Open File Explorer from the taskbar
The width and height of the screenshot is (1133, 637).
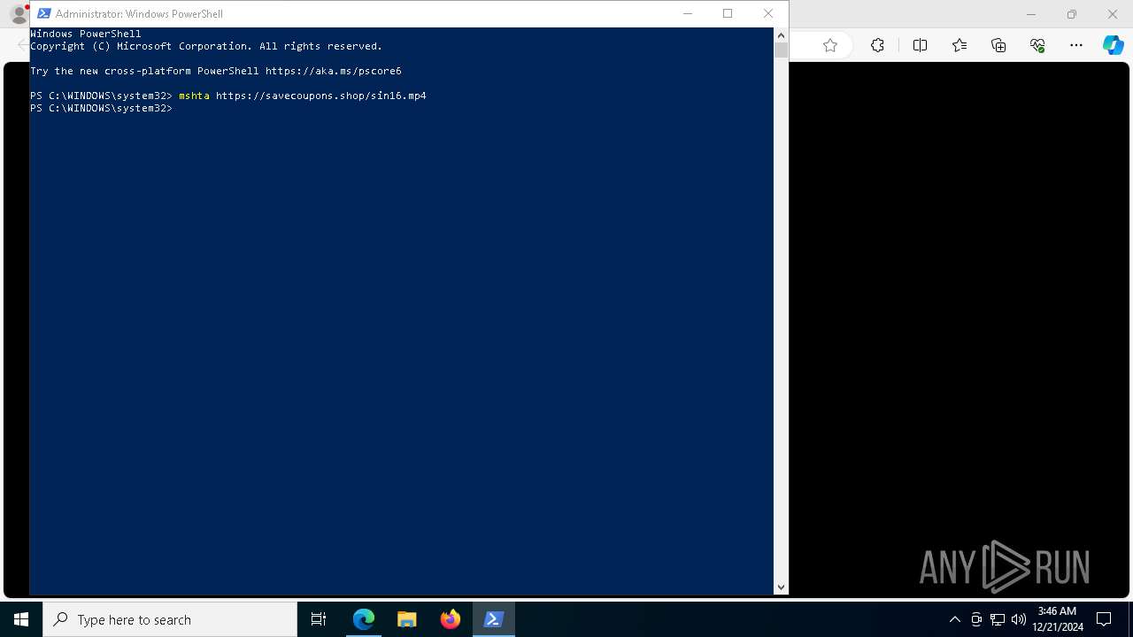coord(407,619)
